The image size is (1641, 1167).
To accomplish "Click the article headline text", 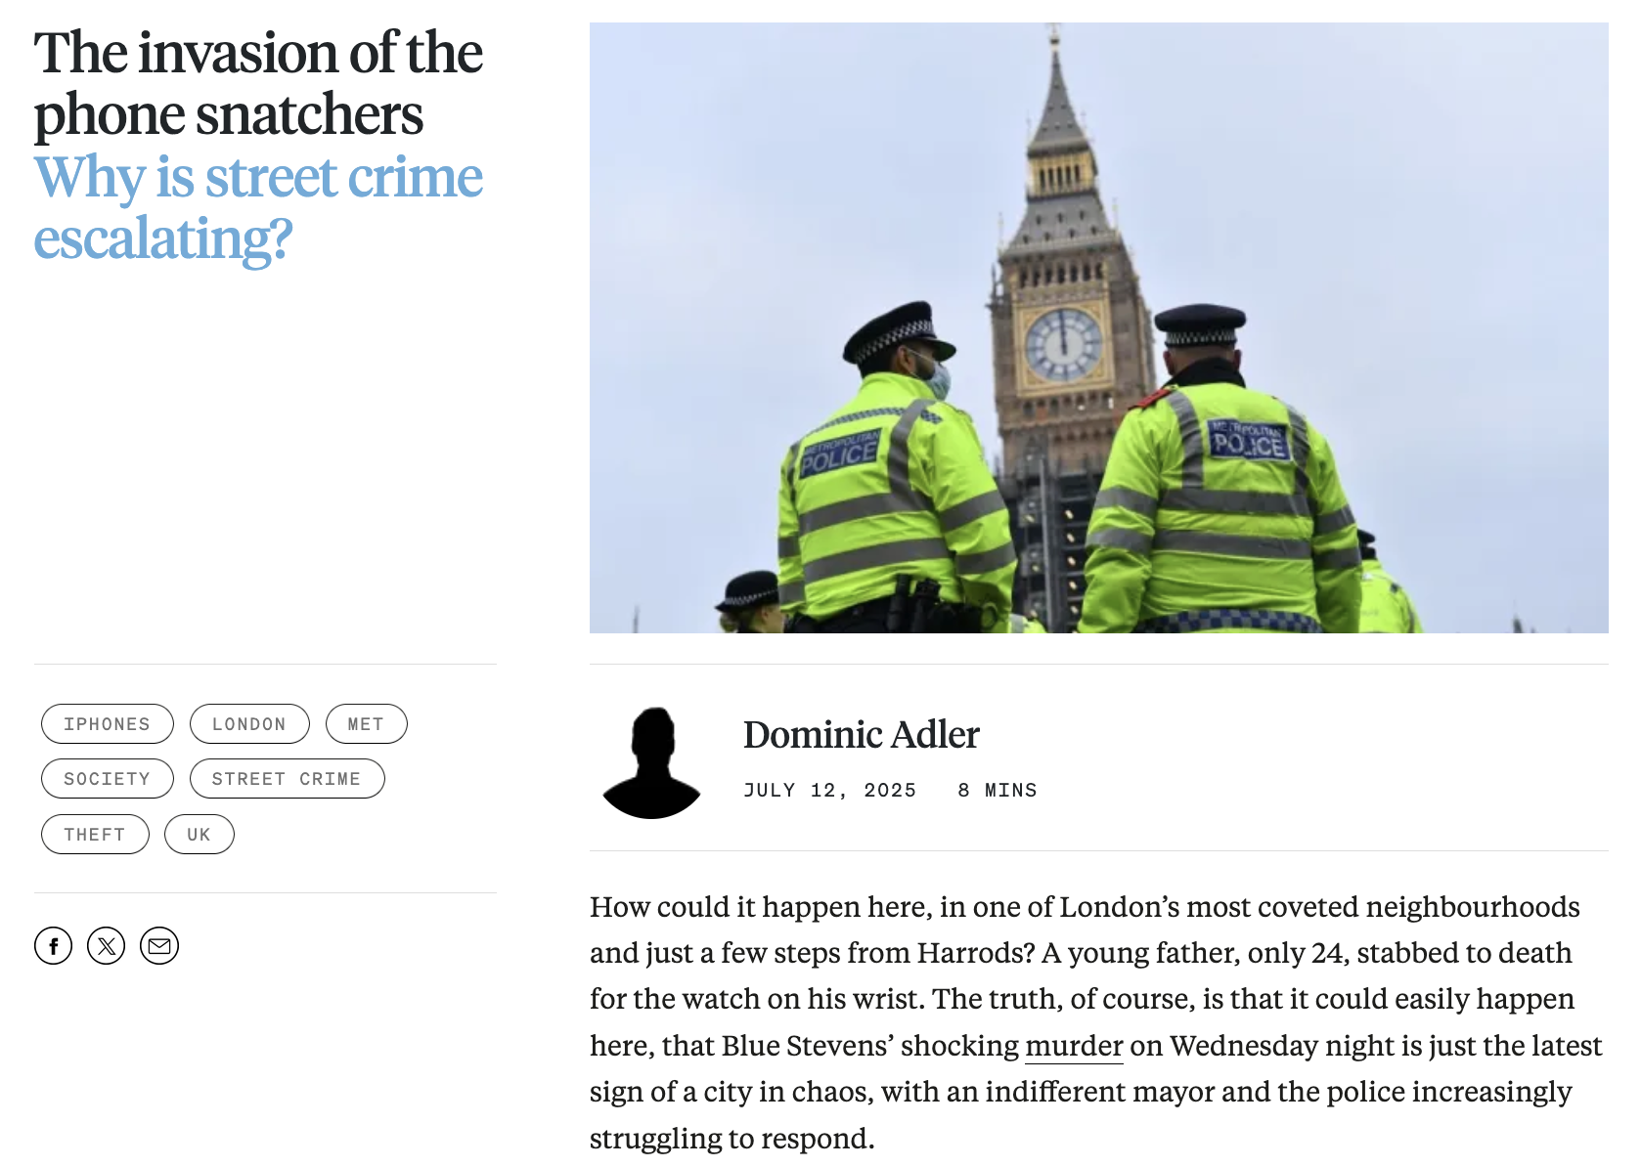I will [258, 83].
